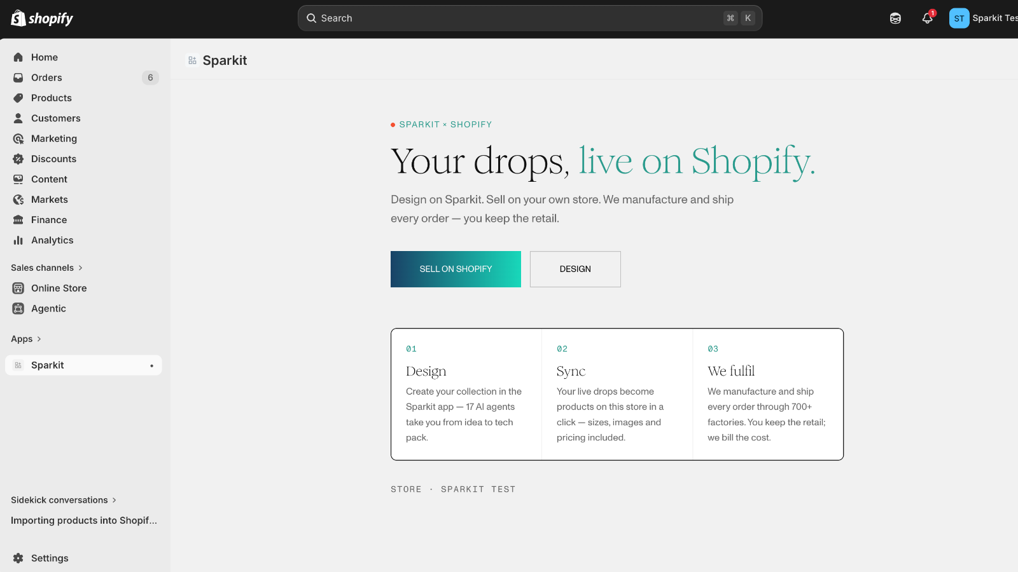Click the 'STORE · SPARKIT TEST' footer text
Image resolution: width=1018 pixels, height=572 pixels.
point(453,489)
